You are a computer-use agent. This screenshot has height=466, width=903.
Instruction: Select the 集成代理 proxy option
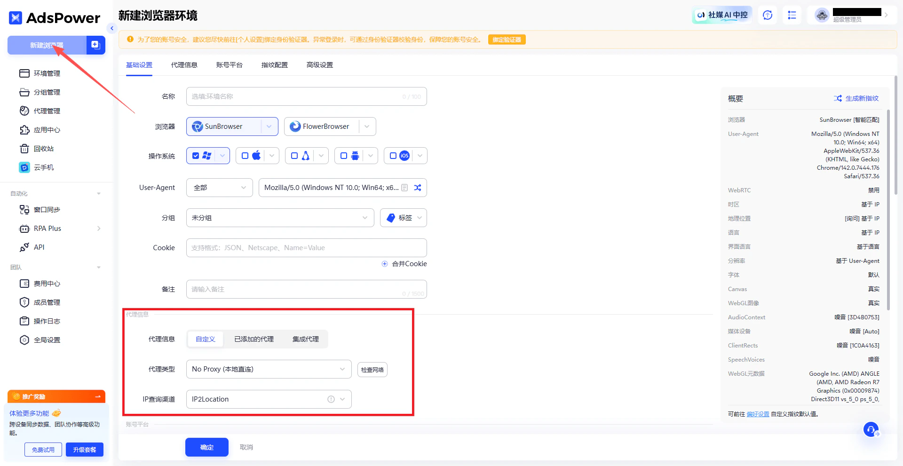click(x=306, y=339)
